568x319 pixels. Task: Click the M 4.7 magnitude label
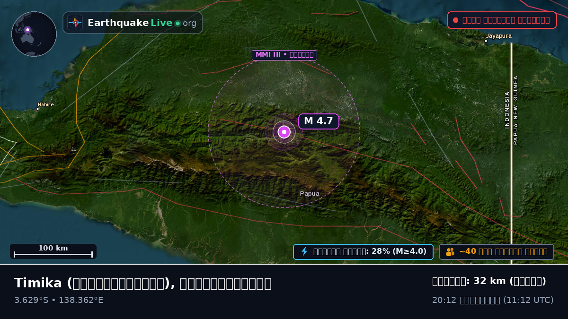pyautogui.click(x=319, y=121)
